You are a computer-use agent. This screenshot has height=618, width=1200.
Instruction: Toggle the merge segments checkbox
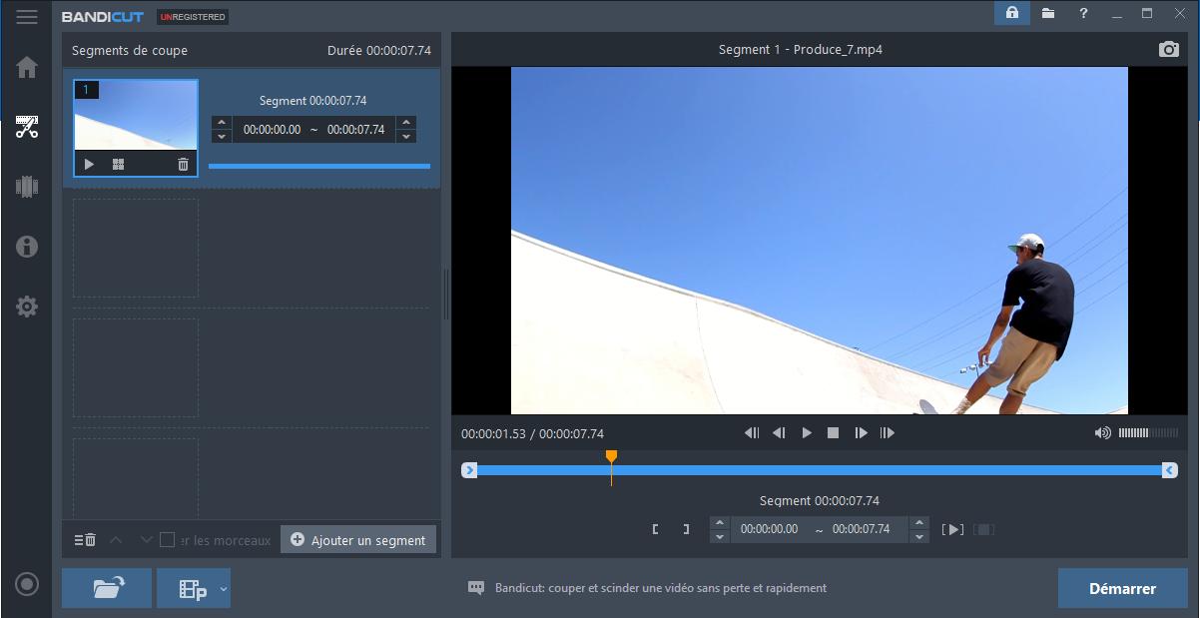[x=167, y=540]
